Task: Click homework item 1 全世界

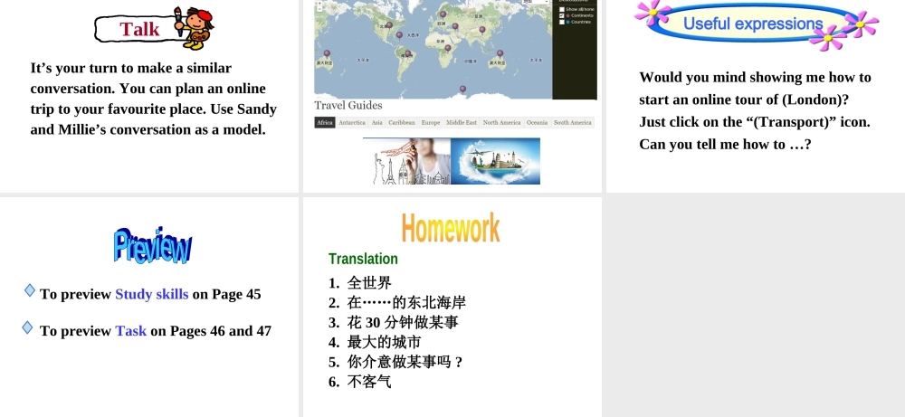Action: tap(360, 283)
